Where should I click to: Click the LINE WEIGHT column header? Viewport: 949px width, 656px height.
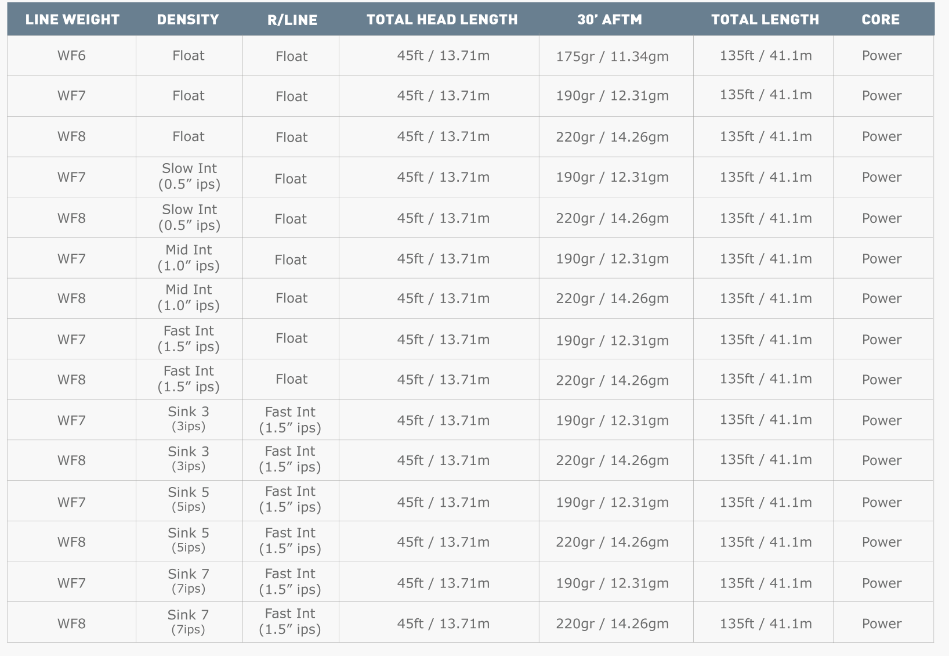click(x=72, y=19)
